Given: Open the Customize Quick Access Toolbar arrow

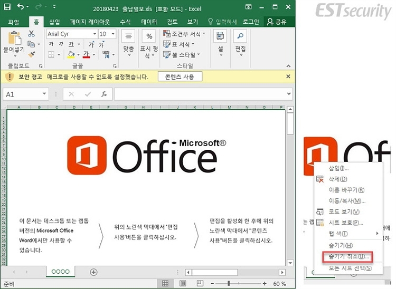Looking at the screenshot, I should tap(54, 7).
